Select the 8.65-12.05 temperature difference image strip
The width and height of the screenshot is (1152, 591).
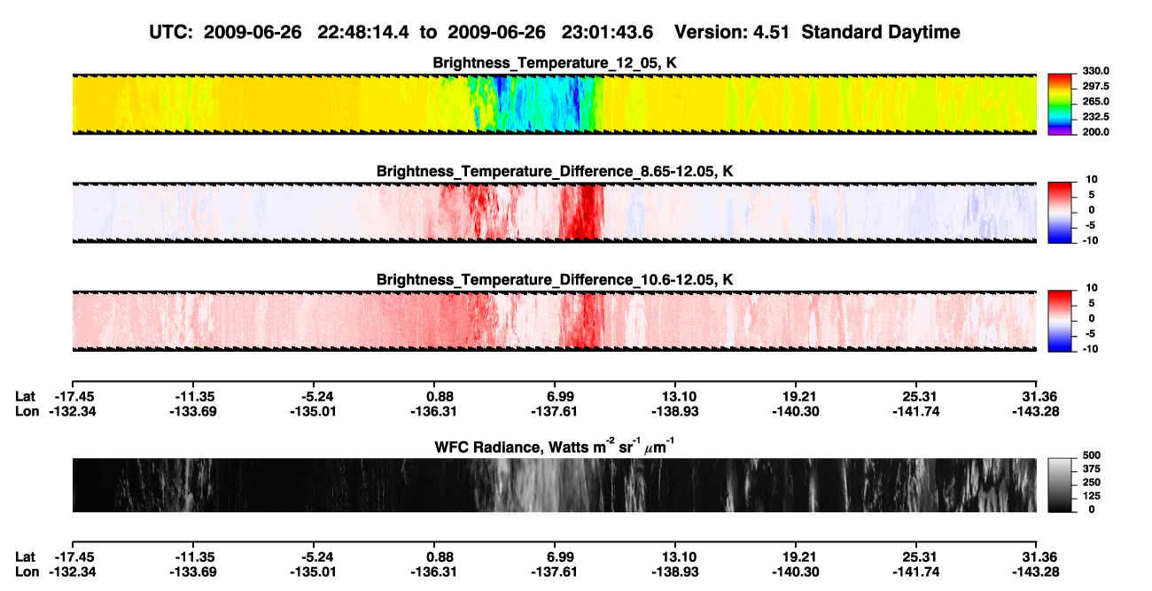point(554,212)
